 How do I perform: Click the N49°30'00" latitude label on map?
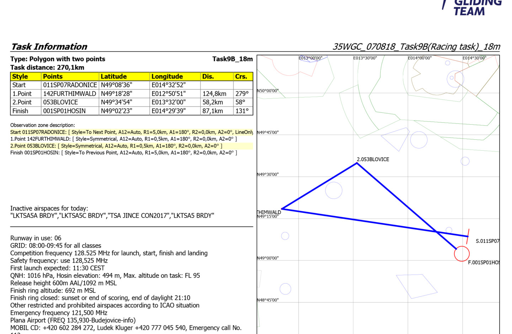point(268,174)
